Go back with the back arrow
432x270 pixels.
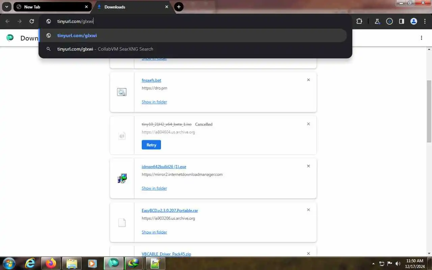tap(7, 21)
